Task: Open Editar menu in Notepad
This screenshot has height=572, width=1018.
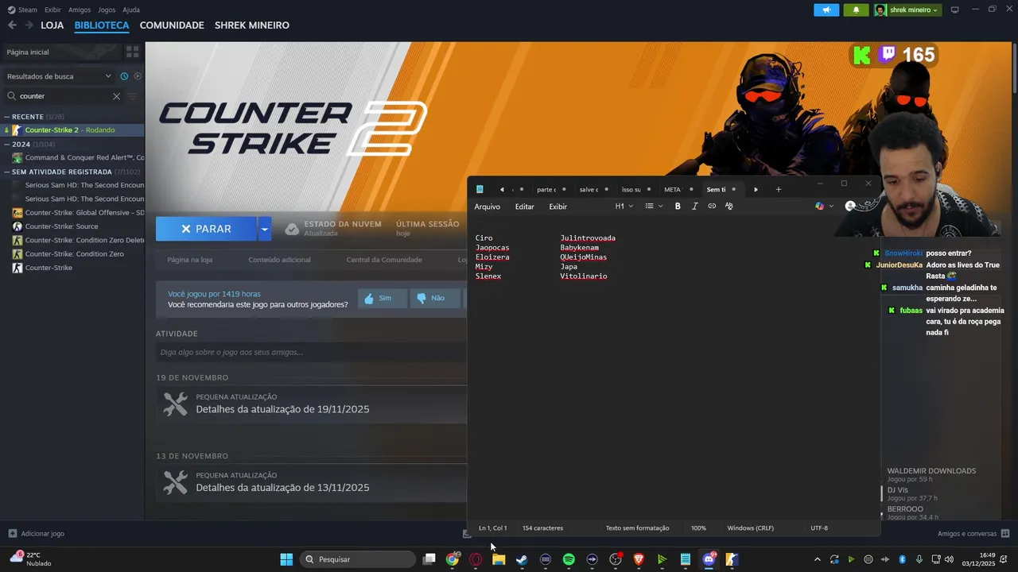Action: (525, 207)
